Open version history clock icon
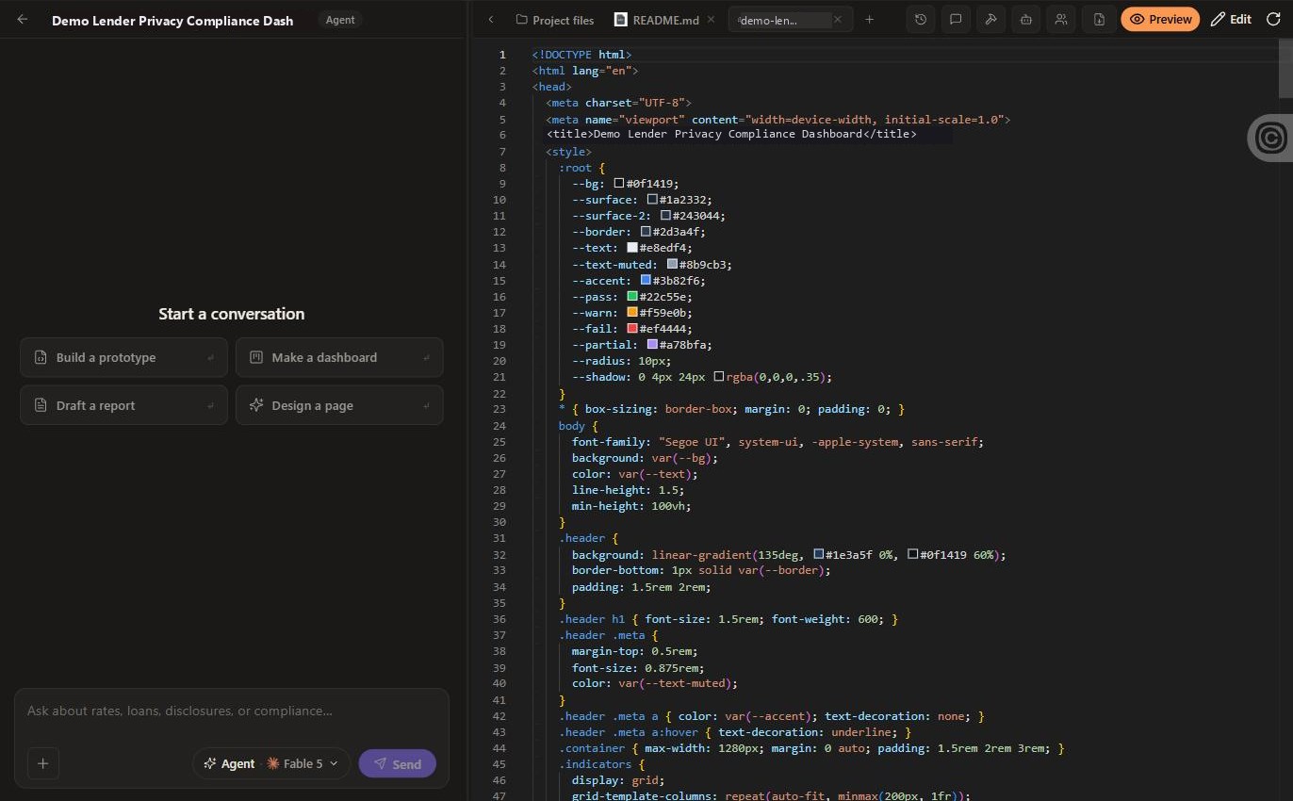 [x=921, y=19]
